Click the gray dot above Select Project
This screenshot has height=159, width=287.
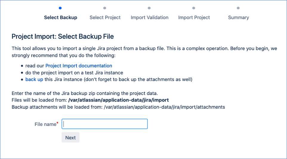[105, 8]
